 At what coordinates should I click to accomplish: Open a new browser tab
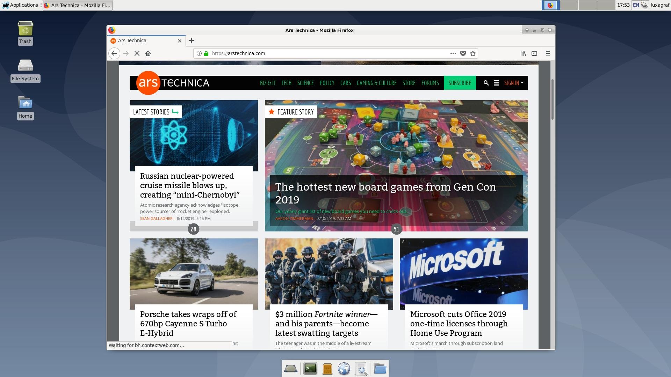(192, 40)
